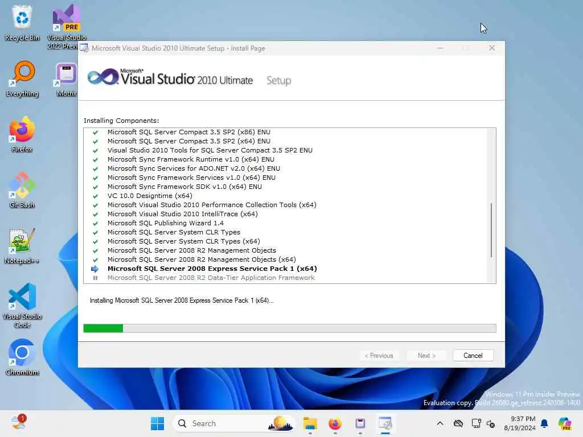The height and width of the screenshot is (437, 583).
Task: Open the notifications bell icon
Action: tap(544, 423)
